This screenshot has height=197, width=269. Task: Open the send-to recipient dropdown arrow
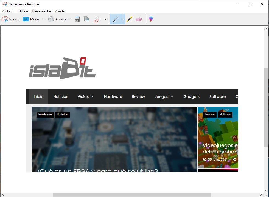[105, 19]
